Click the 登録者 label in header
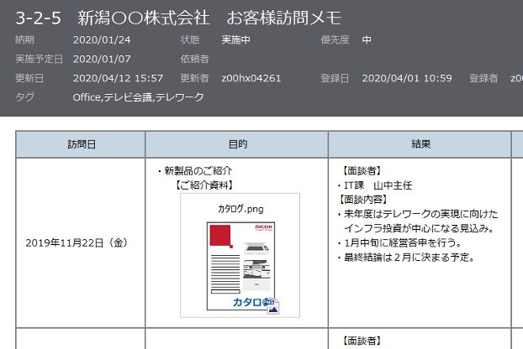Screen dimensions: 523x349 point(483,79)
